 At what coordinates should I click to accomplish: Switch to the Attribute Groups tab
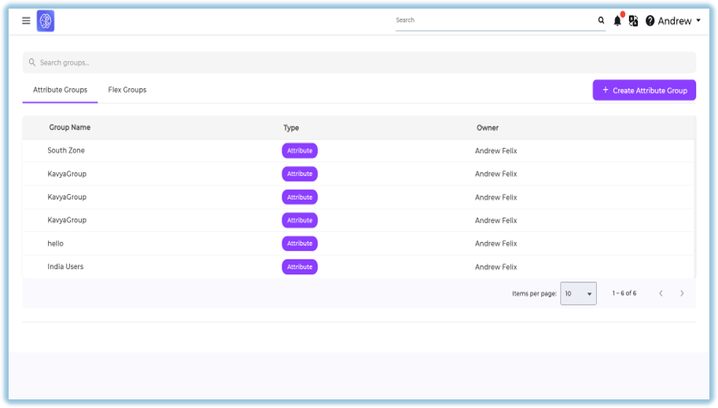pyautogui.click(x=60, y=90)
